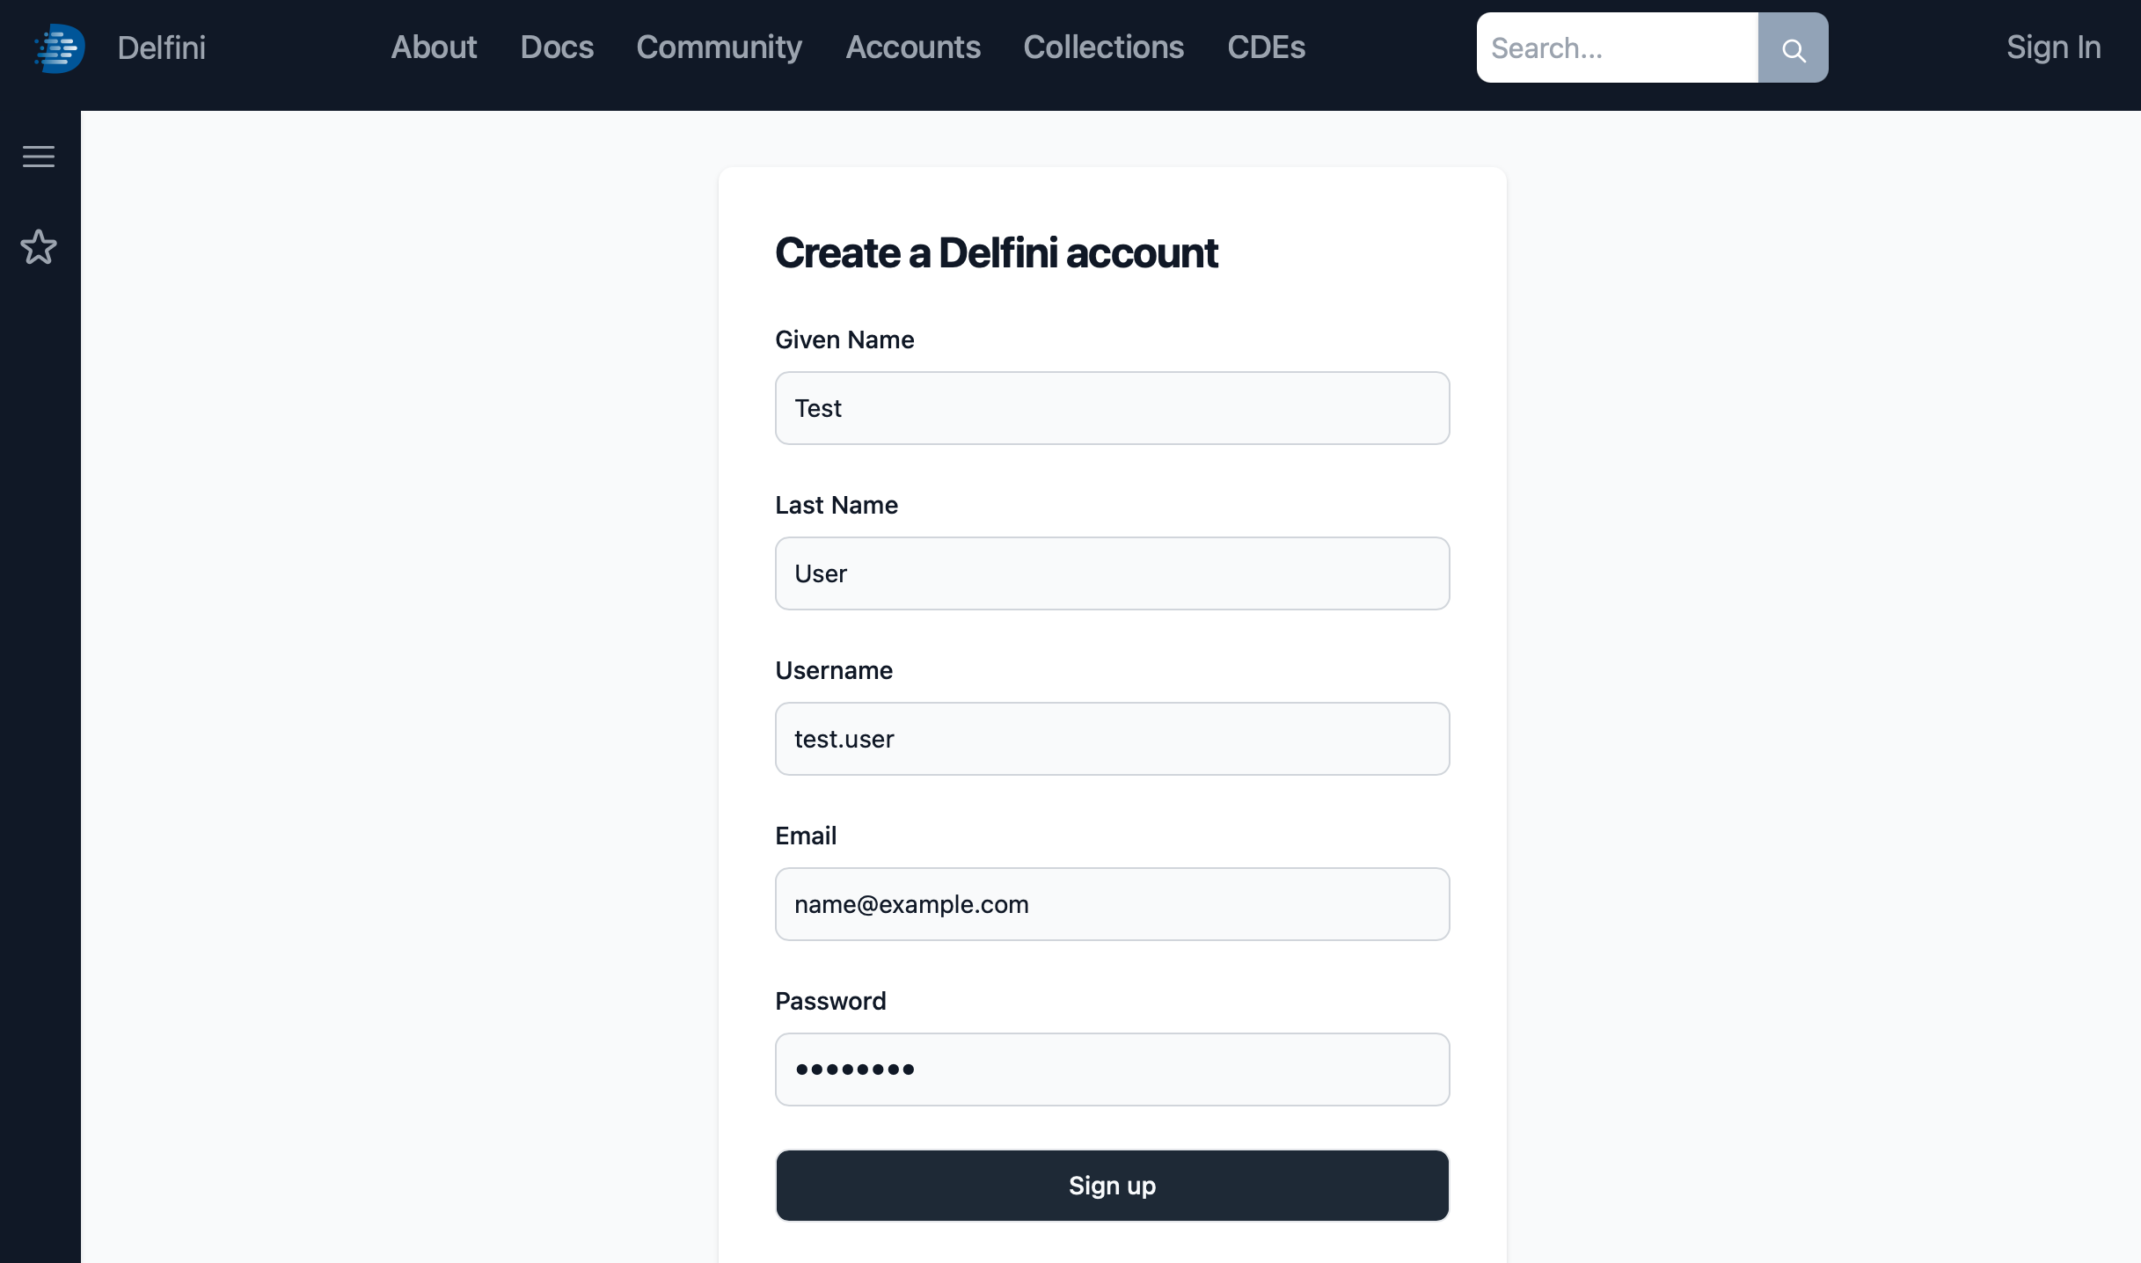The width and height of the screenshot is (2141, 1263).
Task: Focus the Username field with test.user
Action: pyautogui.click(x=1112, y=739)
